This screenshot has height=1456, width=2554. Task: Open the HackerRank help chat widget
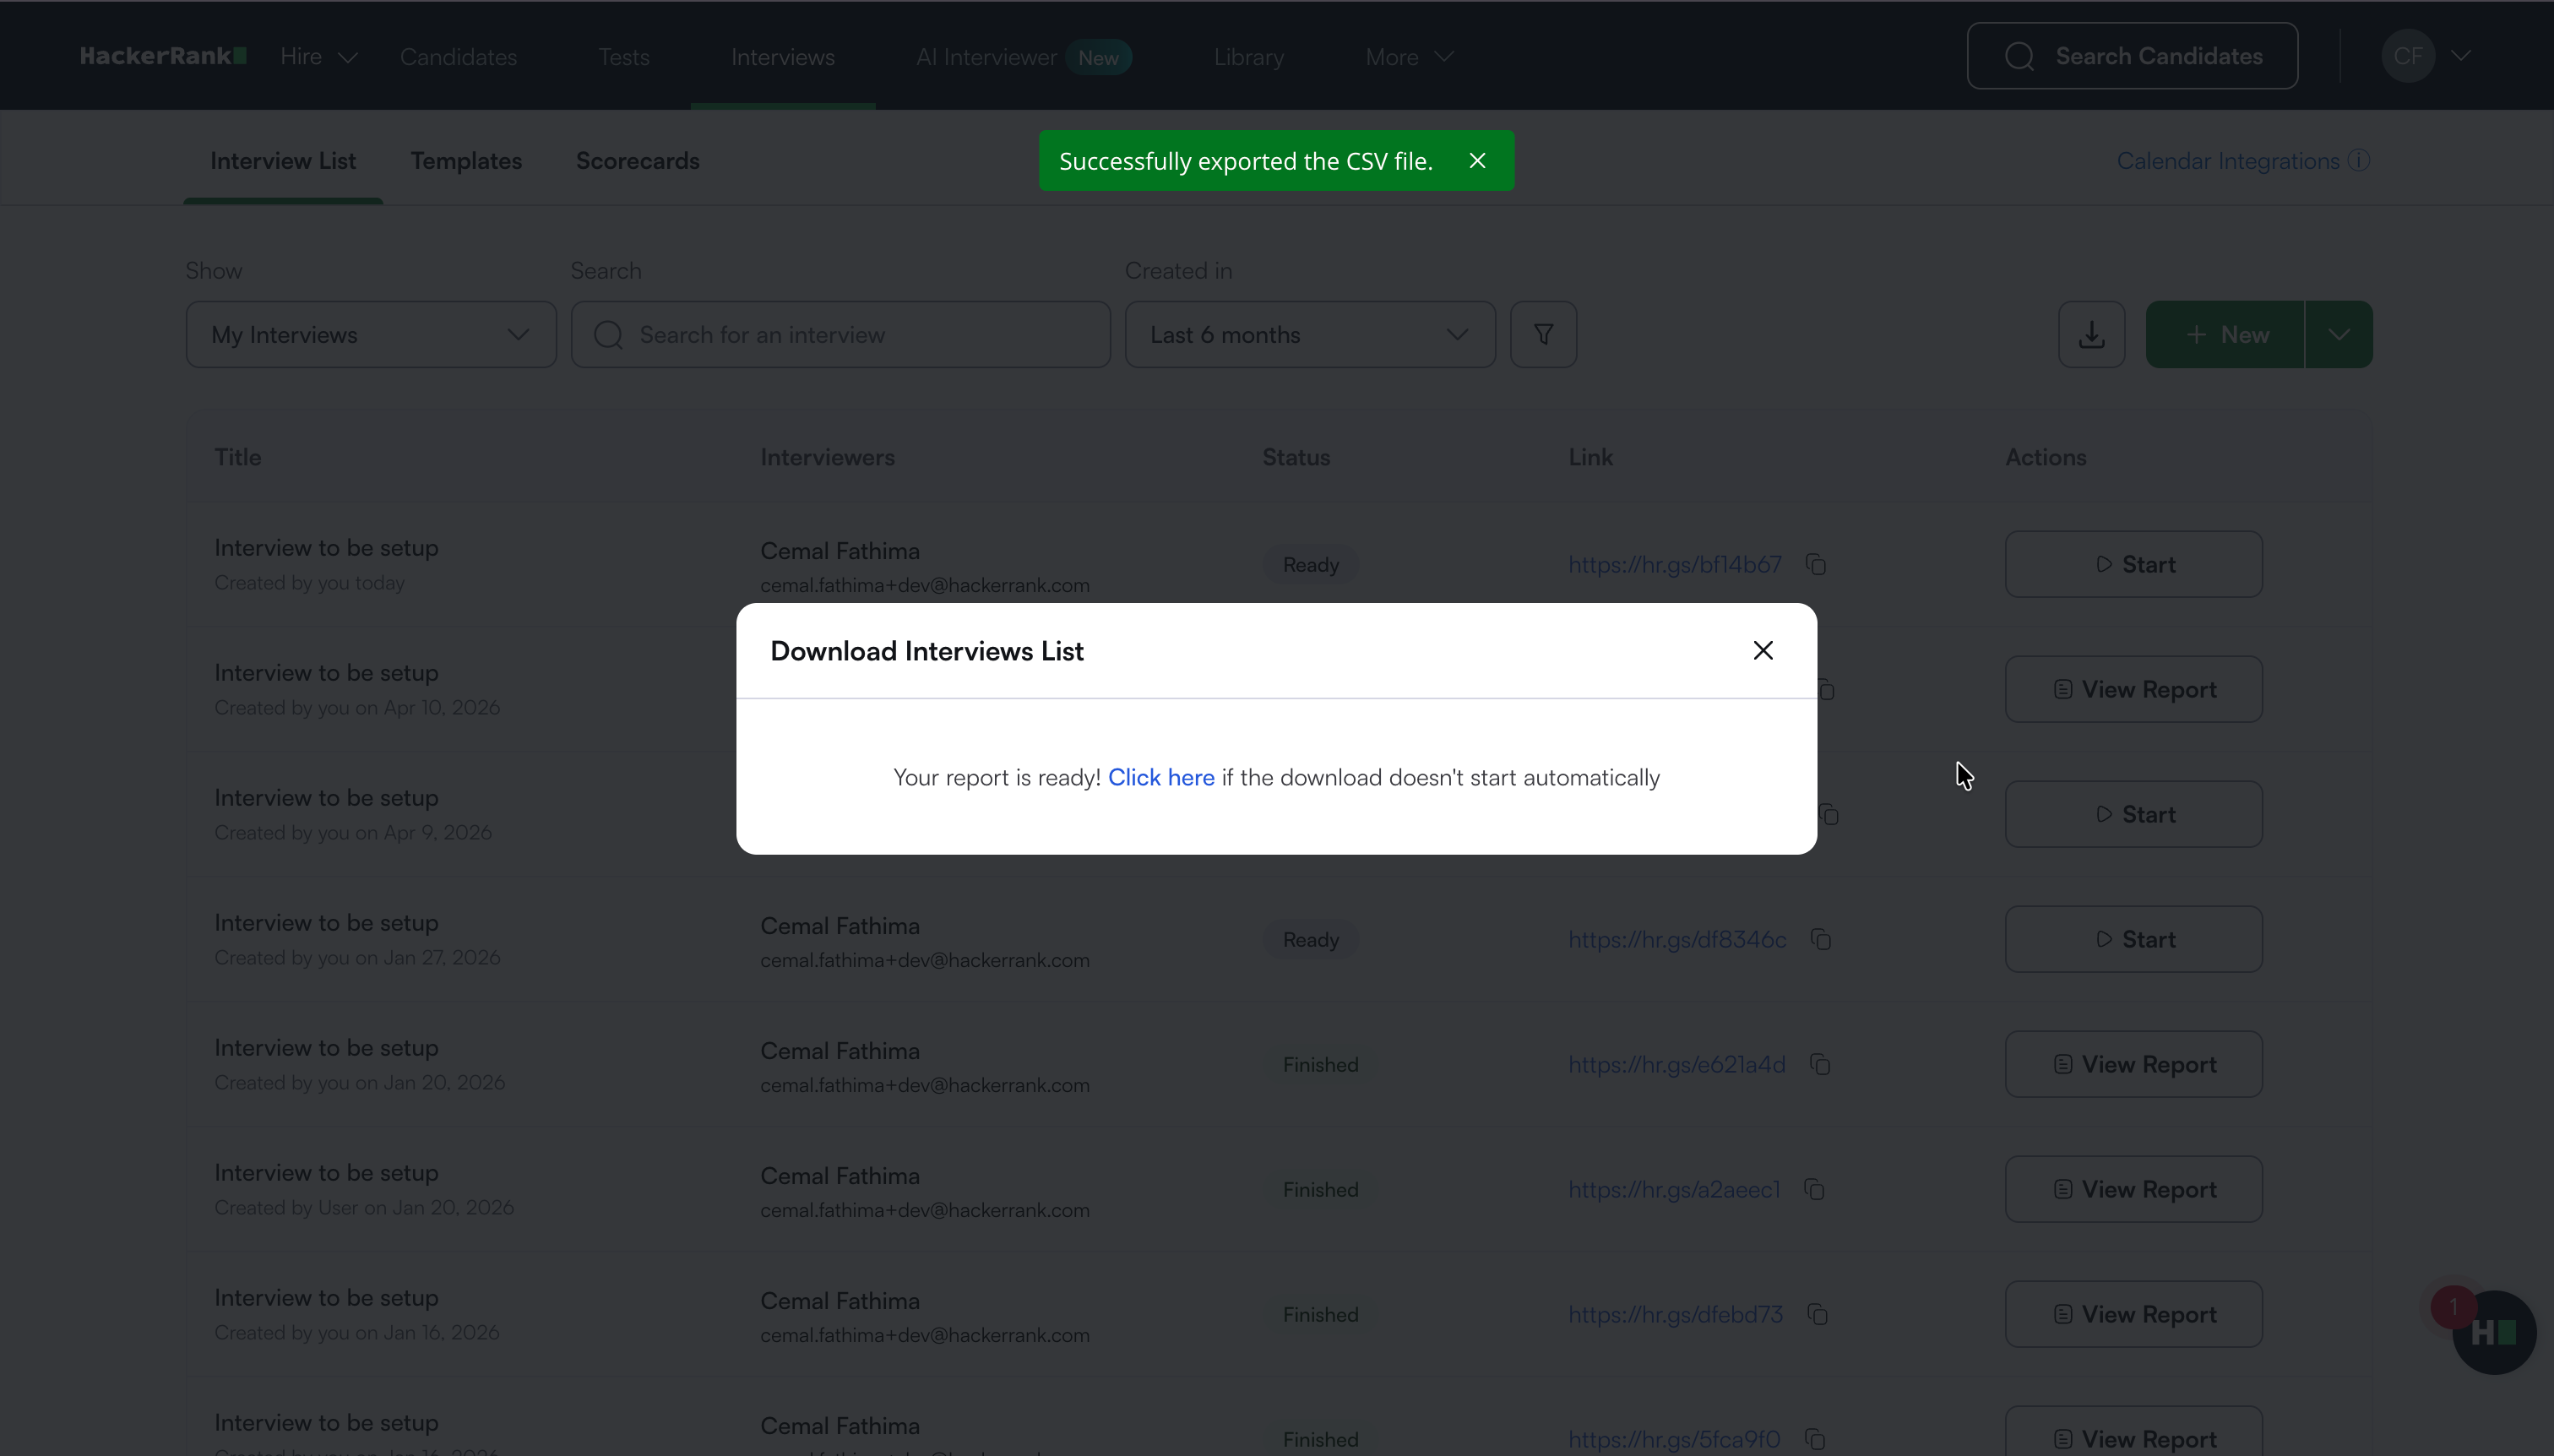tap(2493, 1332)
